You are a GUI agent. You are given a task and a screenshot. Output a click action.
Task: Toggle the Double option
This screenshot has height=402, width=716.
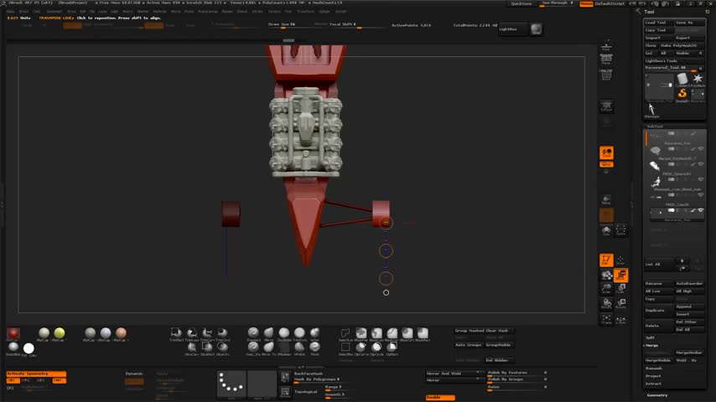point(440,398)
